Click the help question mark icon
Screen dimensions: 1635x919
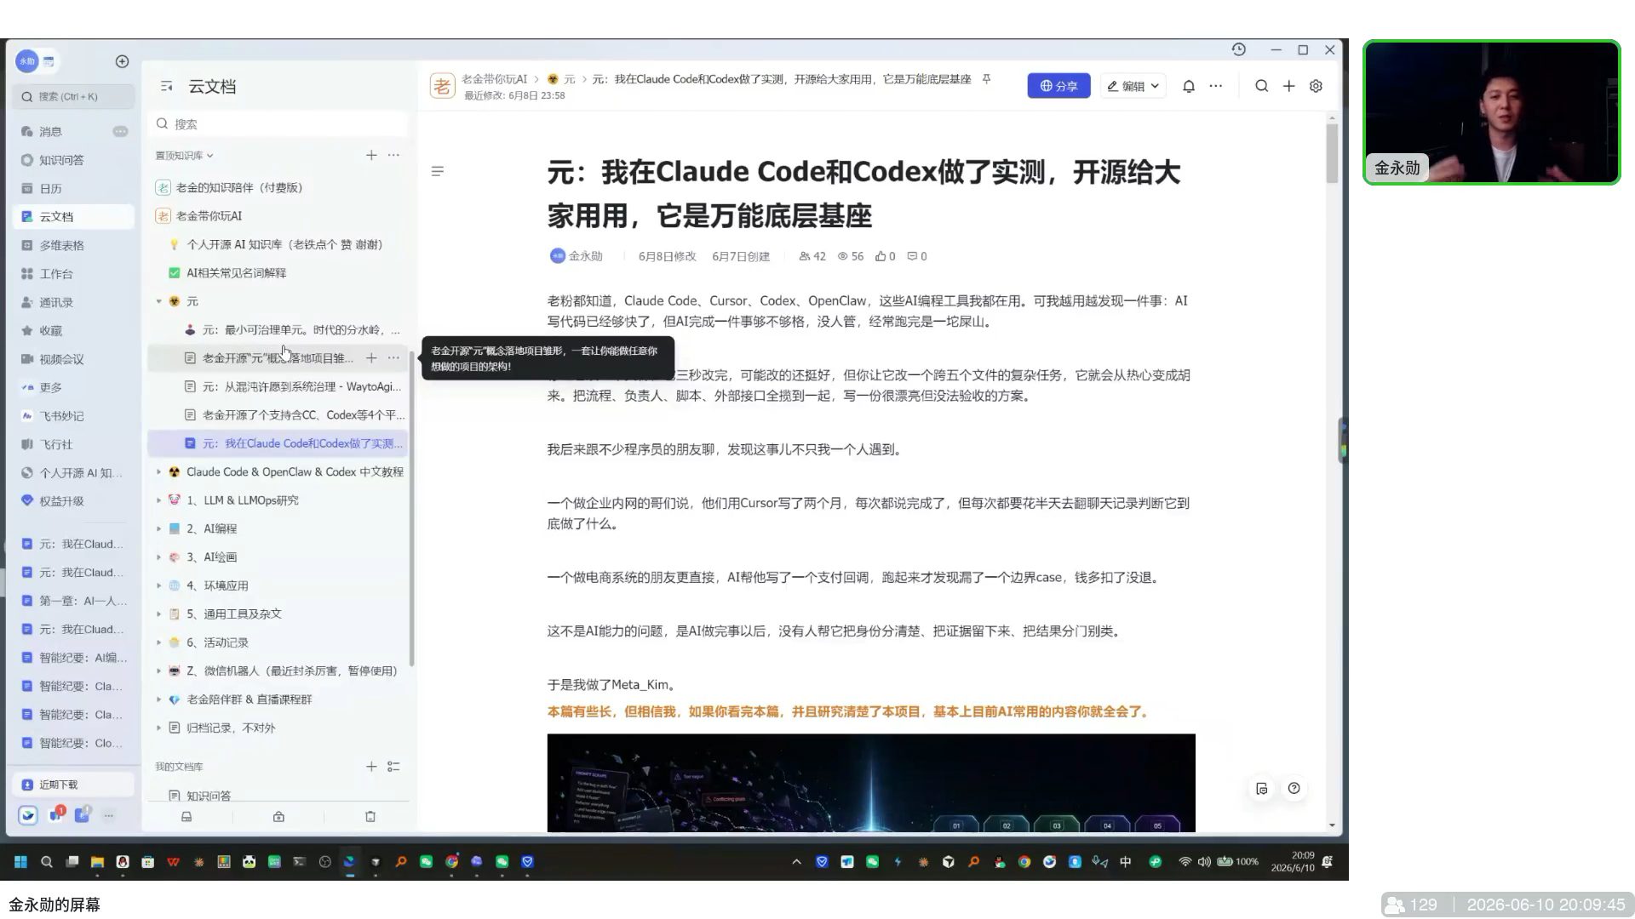tap(1294, 788)
